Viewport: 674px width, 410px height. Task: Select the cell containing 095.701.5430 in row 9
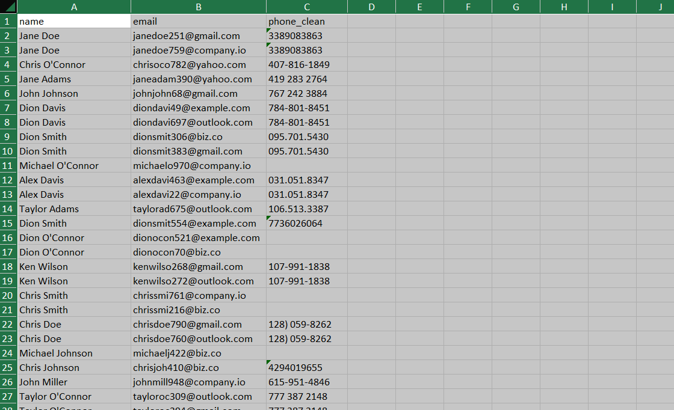[x=306, y=136]
